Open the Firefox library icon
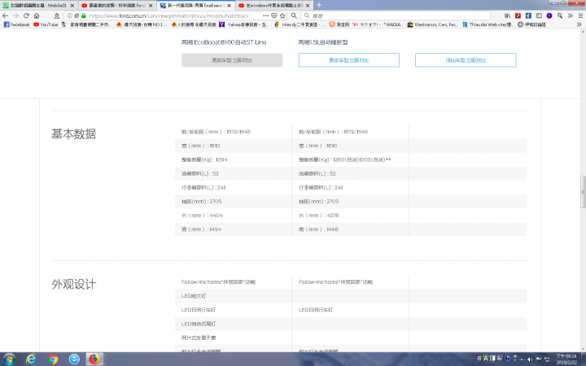586x366 pixels. tap(507, 15)
